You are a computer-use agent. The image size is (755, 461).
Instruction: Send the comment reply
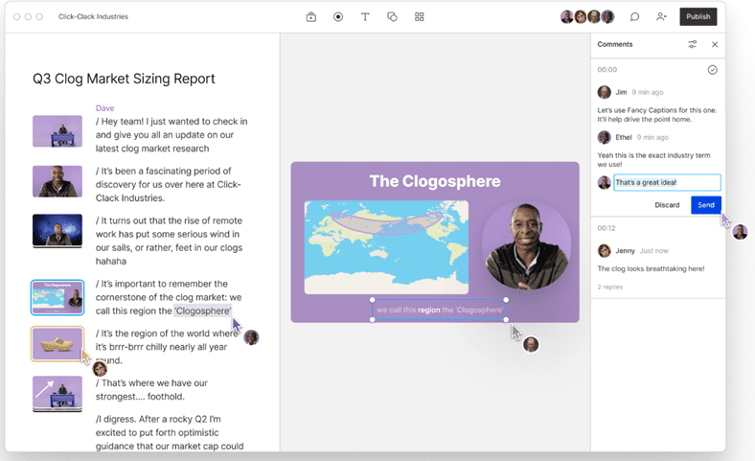coord(705,205)
